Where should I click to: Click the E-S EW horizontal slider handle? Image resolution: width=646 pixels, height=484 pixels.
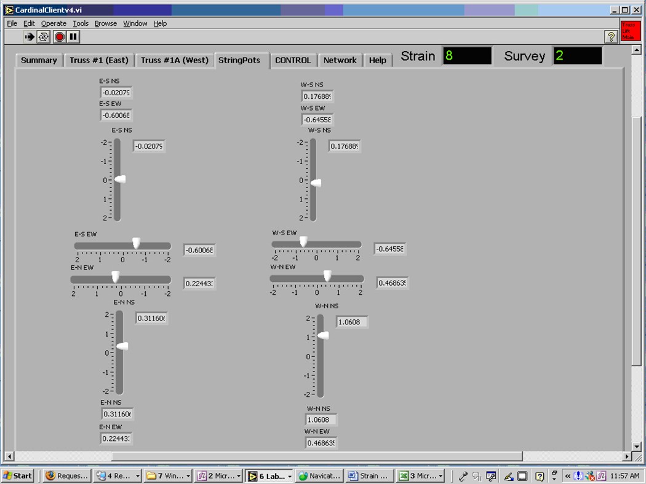[136, 243]
